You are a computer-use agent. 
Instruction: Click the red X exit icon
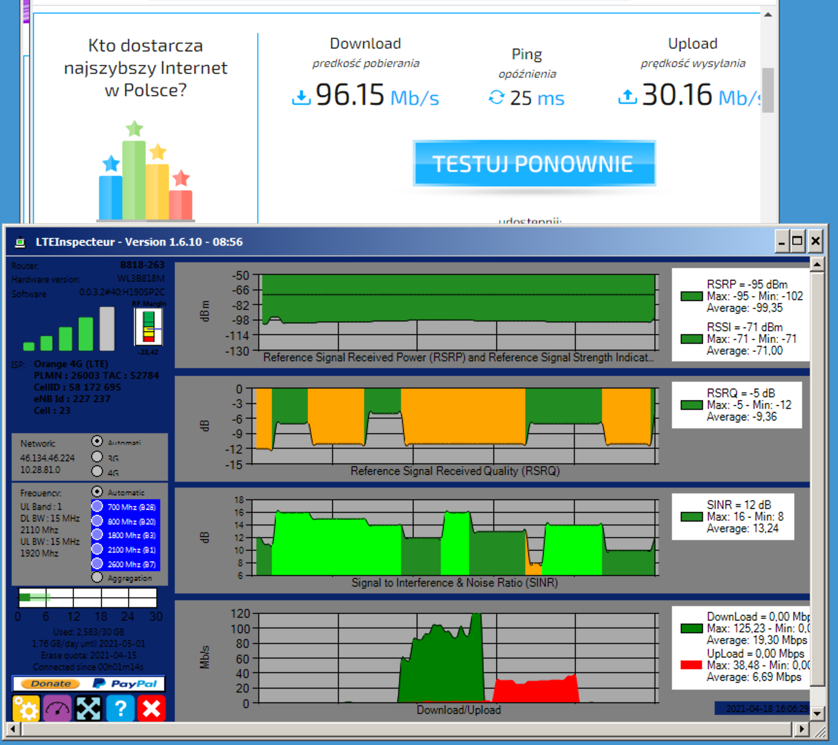click(x=151, y=708)
